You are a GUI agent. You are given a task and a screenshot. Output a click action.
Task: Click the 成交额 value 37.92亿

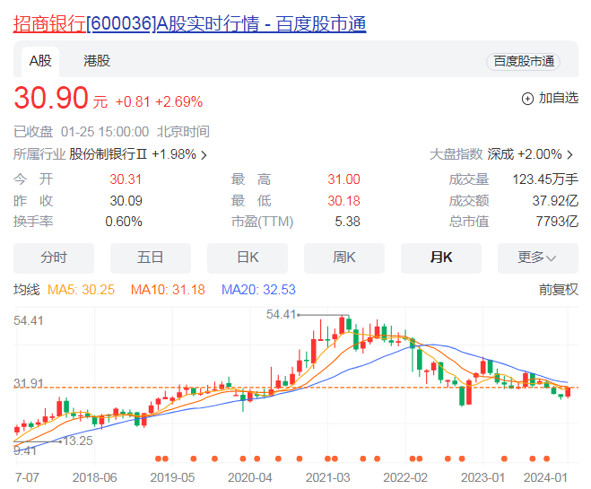click(x=555, y=201)
